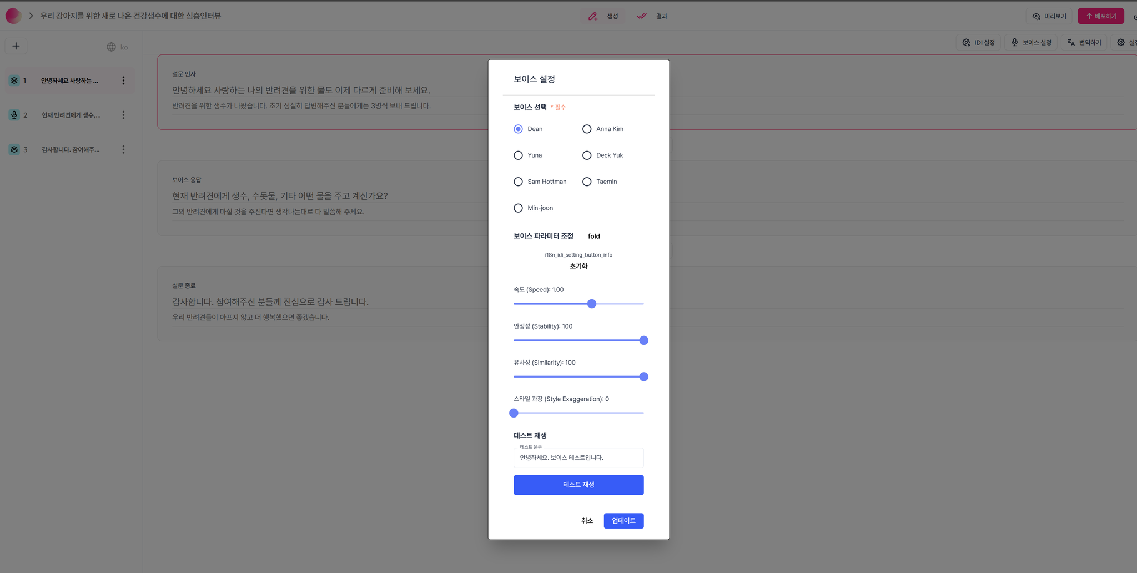
Task: Click the survey title in the header
Action: 130,16
